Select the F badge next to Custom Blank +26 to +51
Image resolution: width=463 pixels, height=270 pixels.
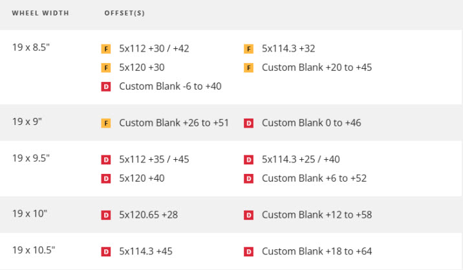coord(105,123)
